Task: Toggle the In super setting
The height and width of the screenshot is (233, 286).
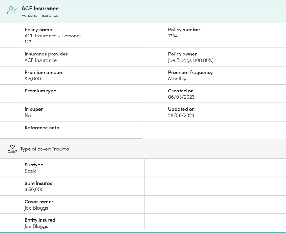Action: 28,115
